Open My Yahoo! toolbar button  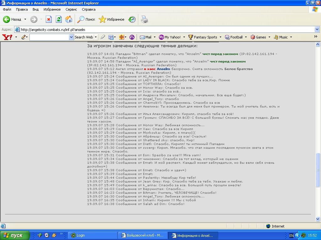[170, 37]
